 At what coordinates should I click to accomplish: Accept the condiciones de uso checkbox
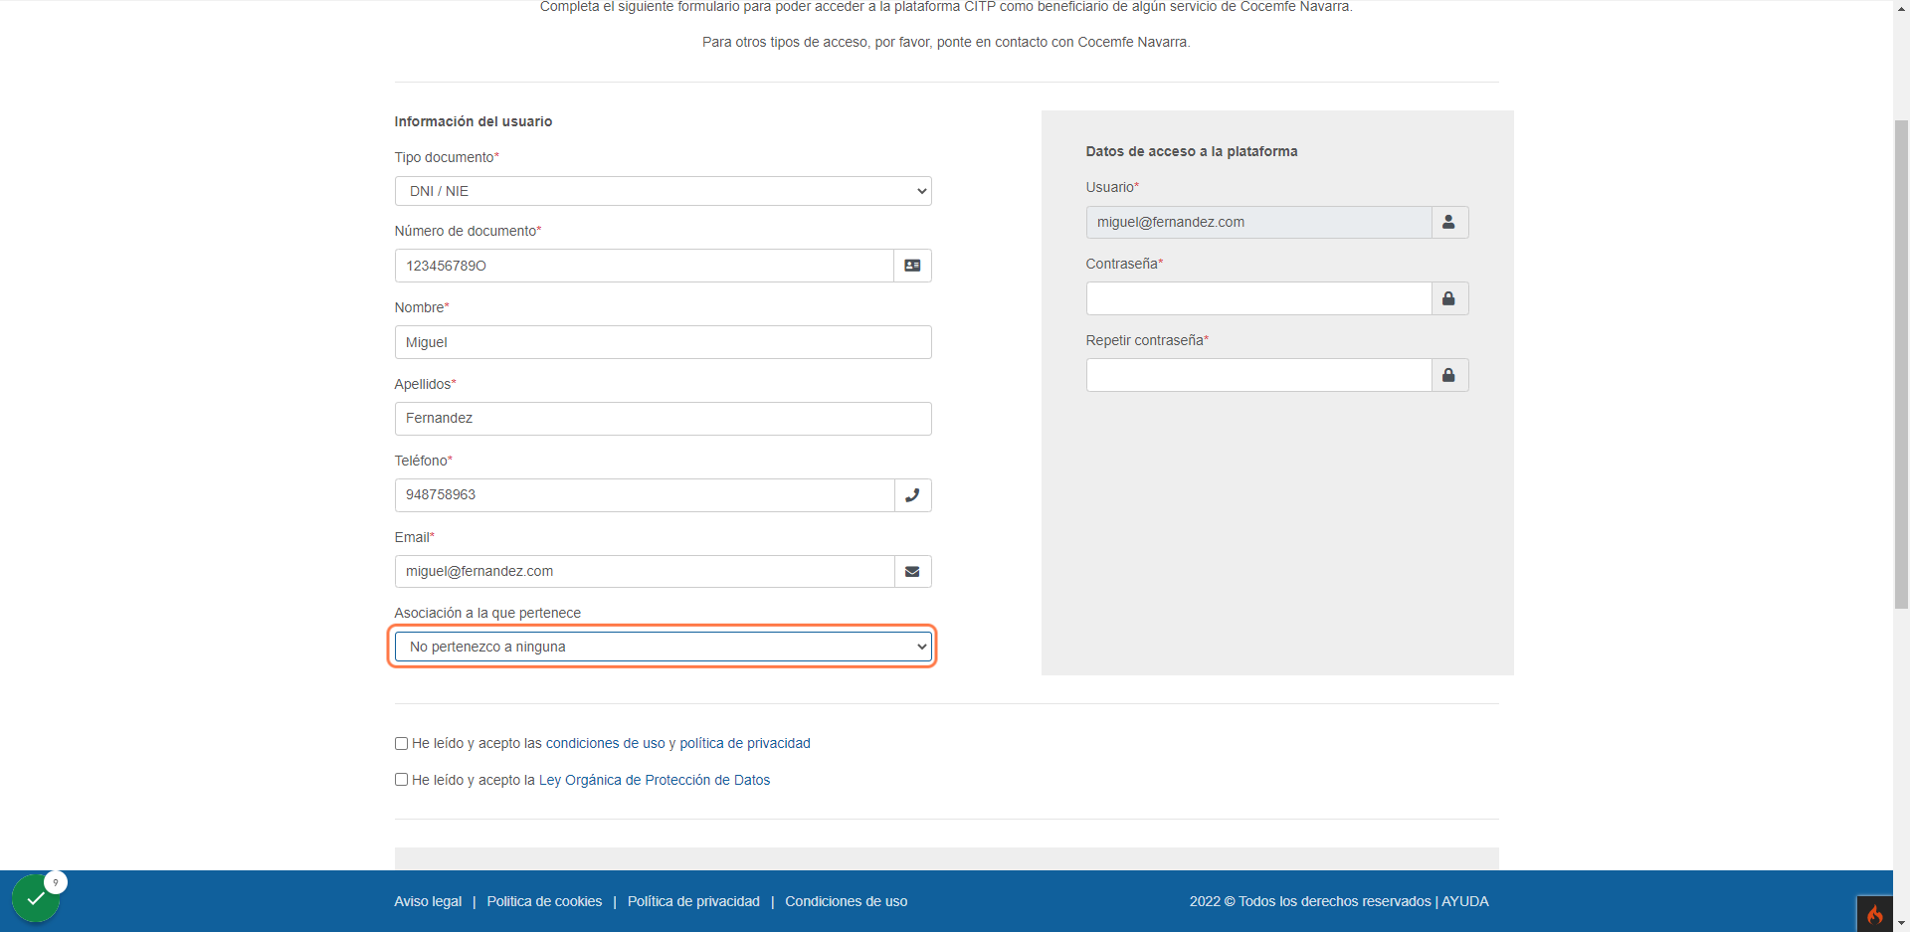(x=401, y=743)
